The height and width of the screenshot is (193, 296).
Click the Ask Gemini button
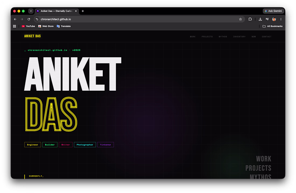point(273,11)
